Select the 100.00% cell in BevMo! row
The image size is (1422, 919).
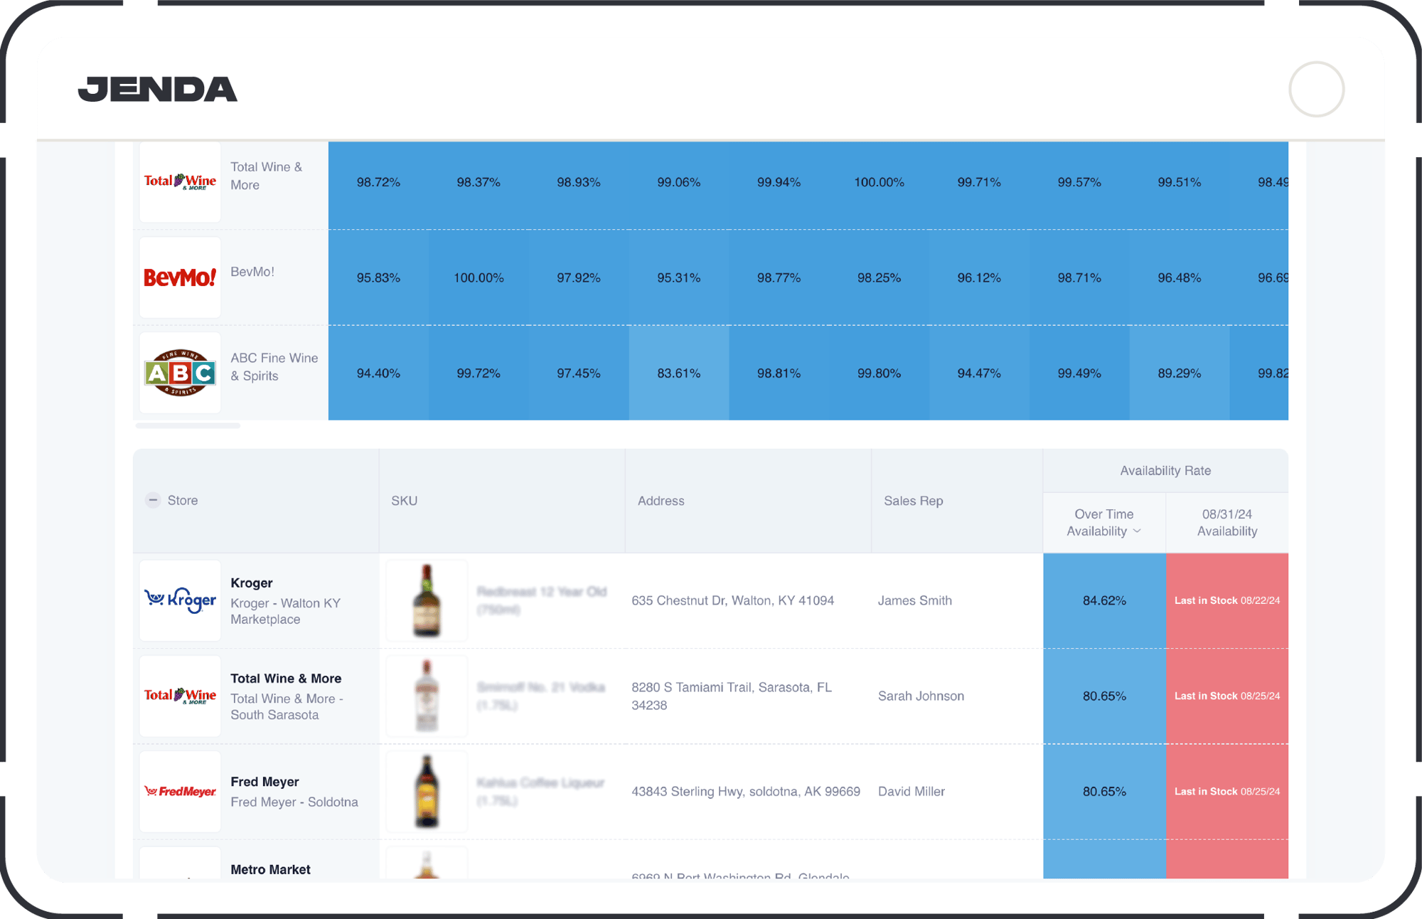click(479, 277)
